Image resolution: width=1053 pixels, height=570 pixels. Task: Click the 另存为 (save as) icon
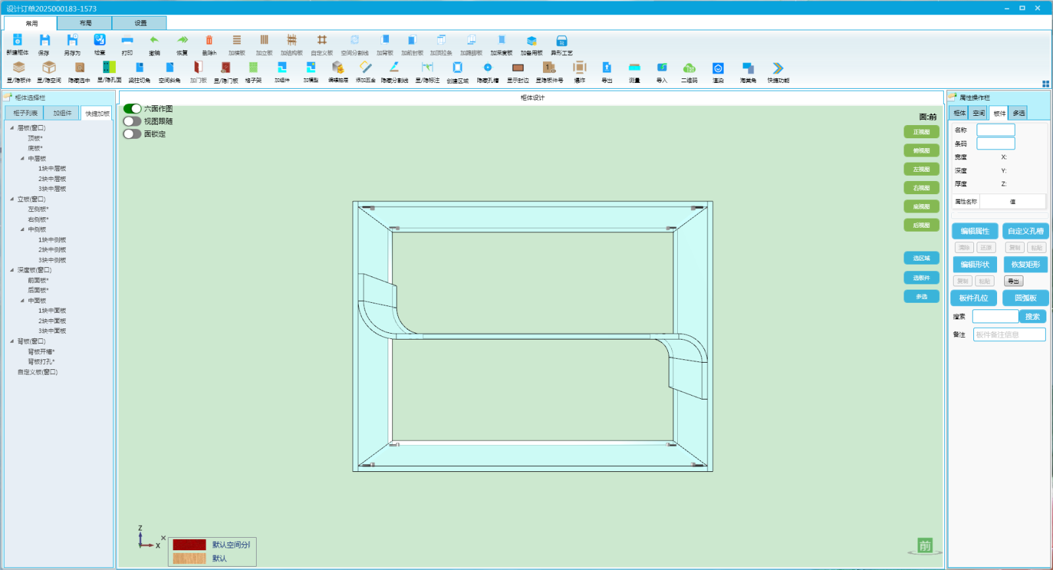[72, 41]
